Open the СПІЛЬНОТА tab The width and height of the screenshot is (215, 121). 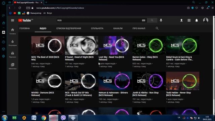pyautogui.click(x=97, y=28)
